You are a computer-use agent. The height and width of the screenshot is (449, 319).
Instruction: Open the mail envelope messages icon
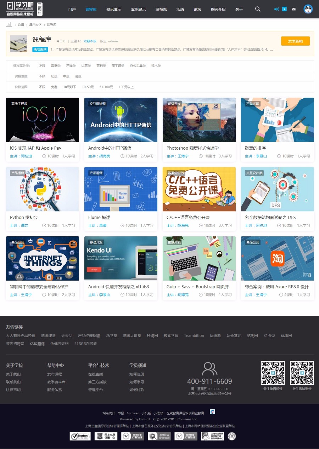[x=293, y=9]
